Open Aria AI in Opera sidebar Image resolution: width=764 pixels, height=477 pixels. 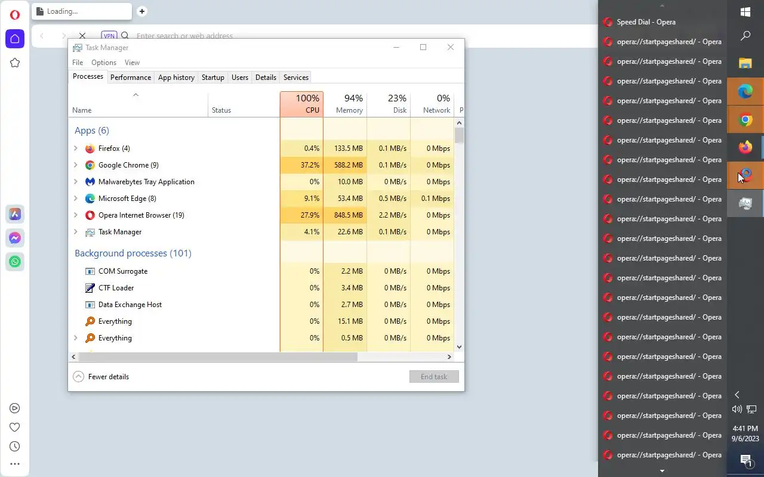coord(15,214)
